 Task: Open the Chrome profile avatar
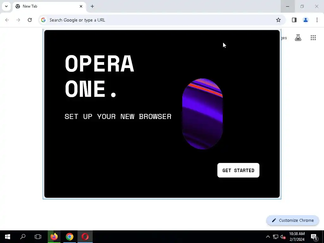coord(306,20)
